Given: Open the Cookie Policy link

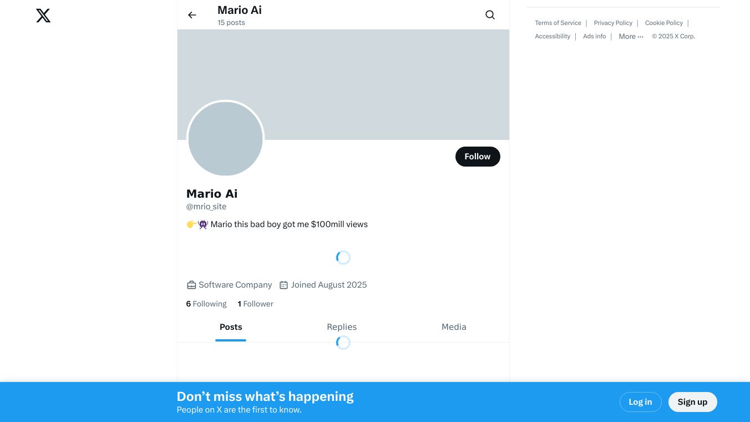Looking at the screenshot, I should point(663,23).
